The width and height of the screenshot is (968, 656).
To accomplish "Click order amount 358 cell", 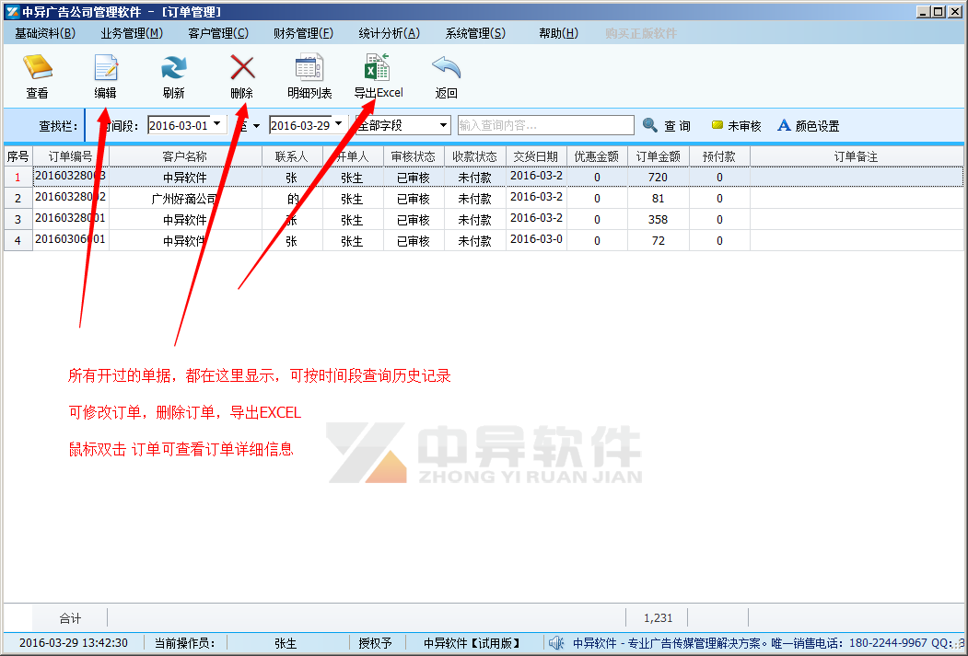I will tap(659, 220).
